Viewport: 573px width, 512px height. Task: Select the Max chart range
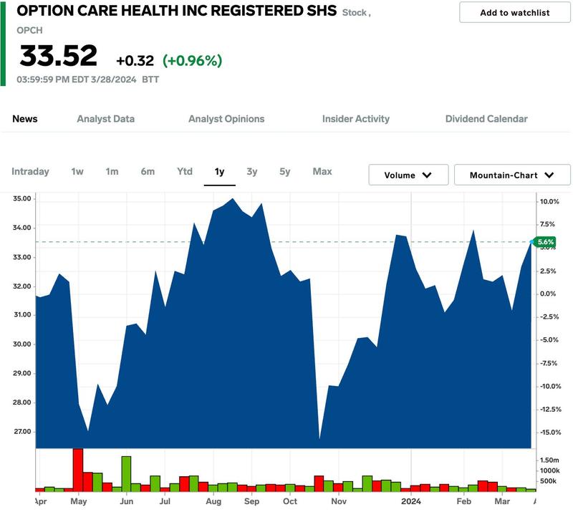click(322, 171)
